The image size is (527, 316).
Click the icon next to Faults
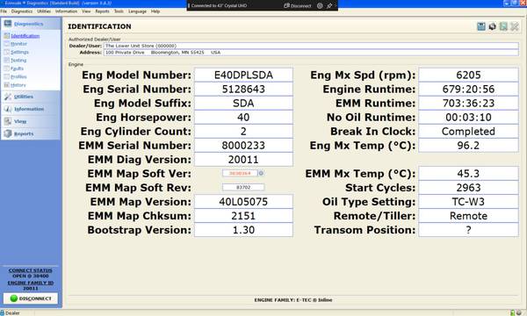pyautogui.click(x=7, y=68)
